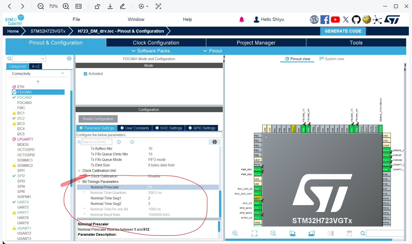The height and width of the screenshot is (244, 412).
Task: Jump to previous parameter search result
Action: coord(119,142)
